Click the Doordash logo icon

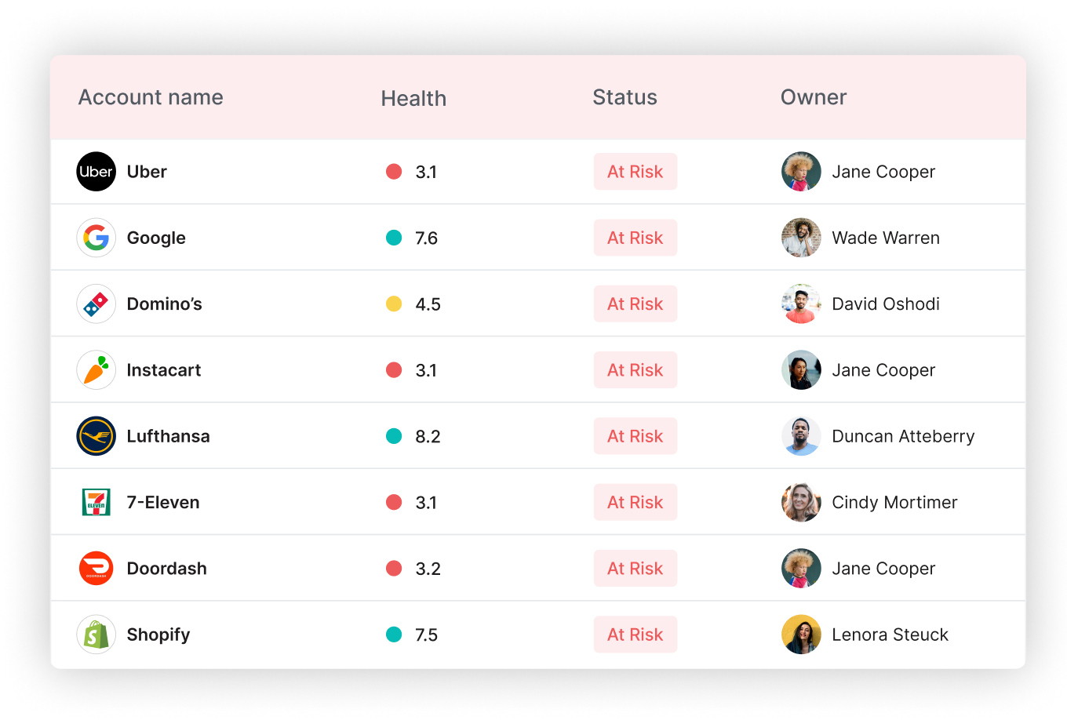pyautogui.click(x=96, y=569)
